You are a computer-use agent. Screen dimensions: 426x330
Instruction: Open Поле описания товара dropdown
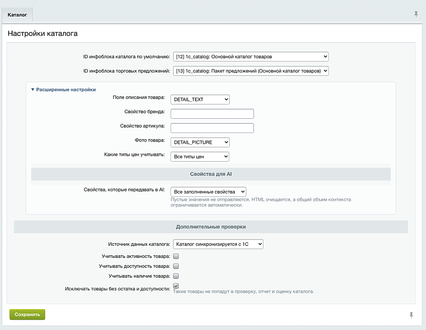click(200, 100)
